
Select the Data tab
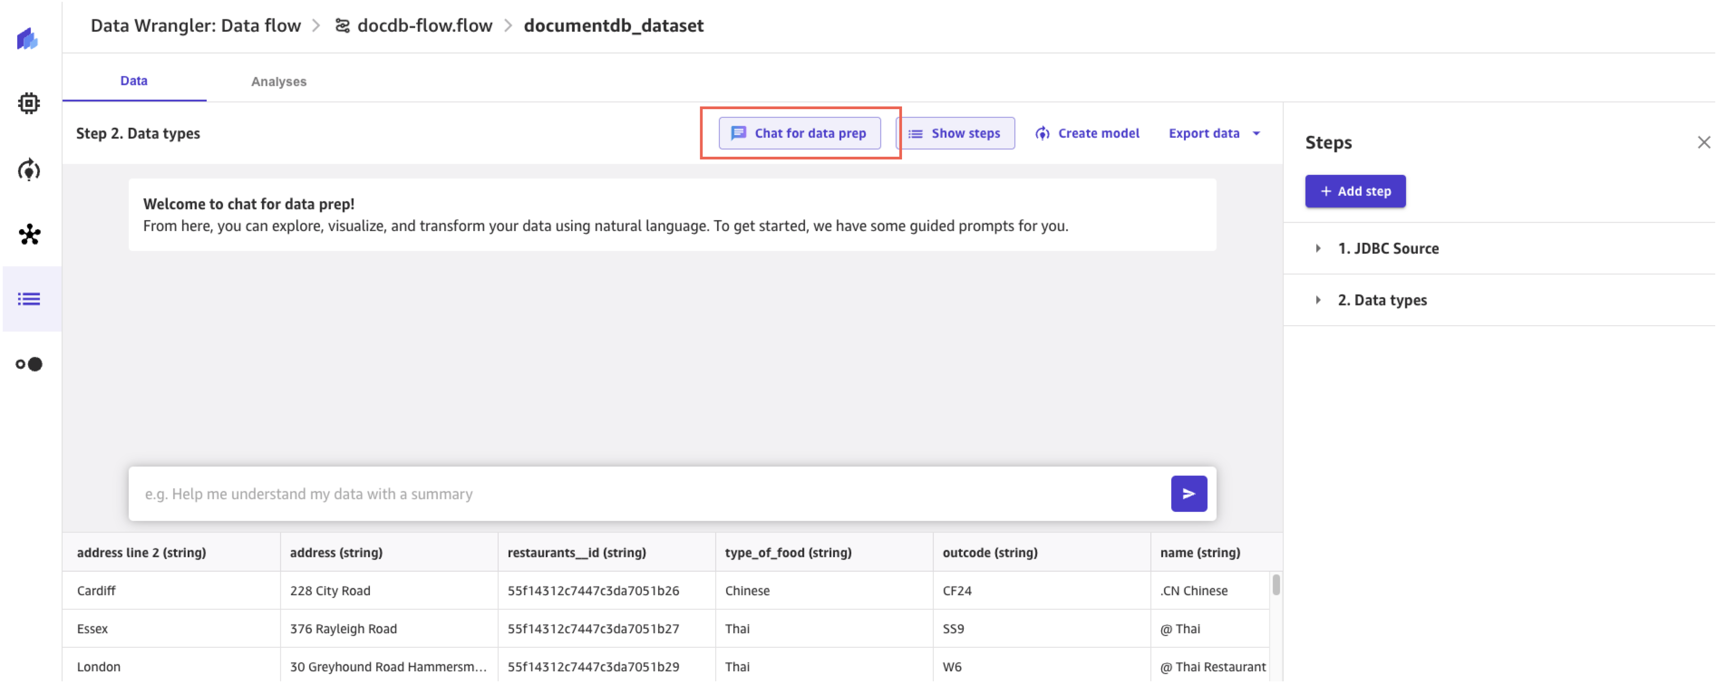coord(133,81)
